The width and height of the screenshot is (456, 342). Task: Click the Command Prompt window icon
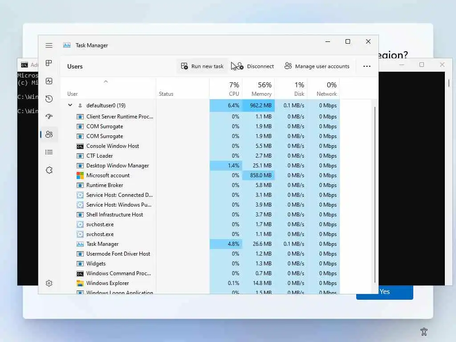[24, 65]
